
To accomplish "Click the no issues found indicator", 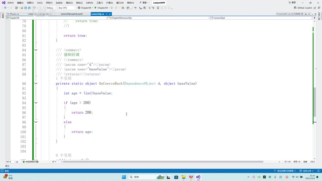I will tap(30, 162).
